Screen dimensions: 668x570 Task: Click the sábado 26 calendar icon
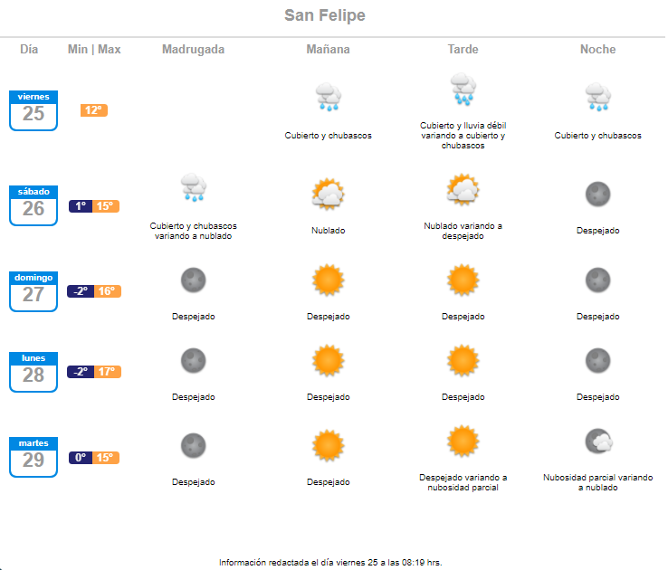coord(33,205)
